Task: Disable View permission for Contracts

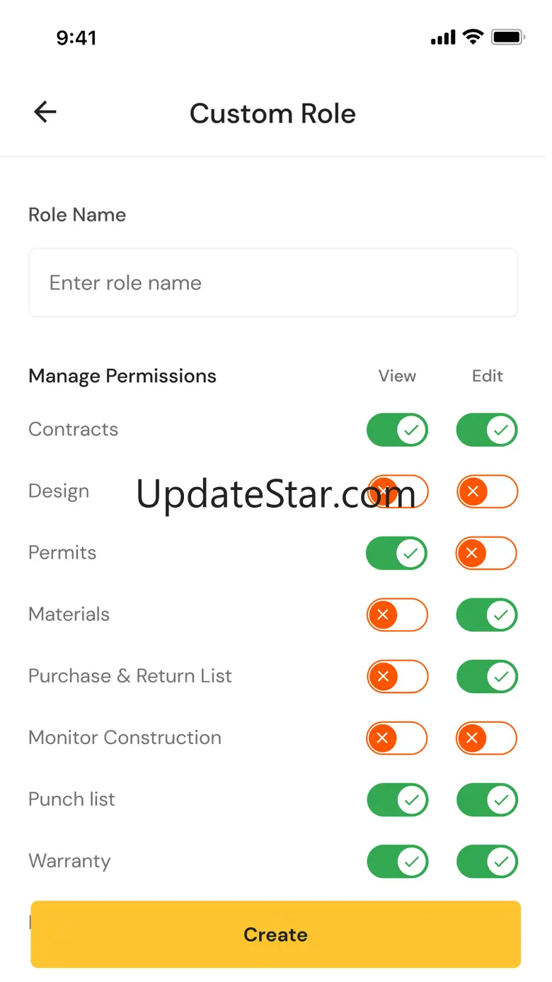Action: pyautogui.click(x=397, y=430)
